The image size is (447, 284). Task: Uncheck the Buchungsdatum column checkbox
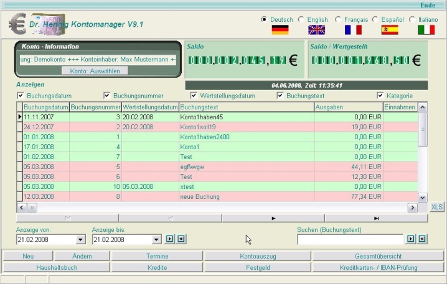(21, 96)
